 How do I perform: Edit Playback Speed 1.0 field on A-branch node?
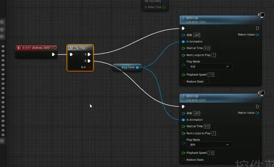click(211, 75)
